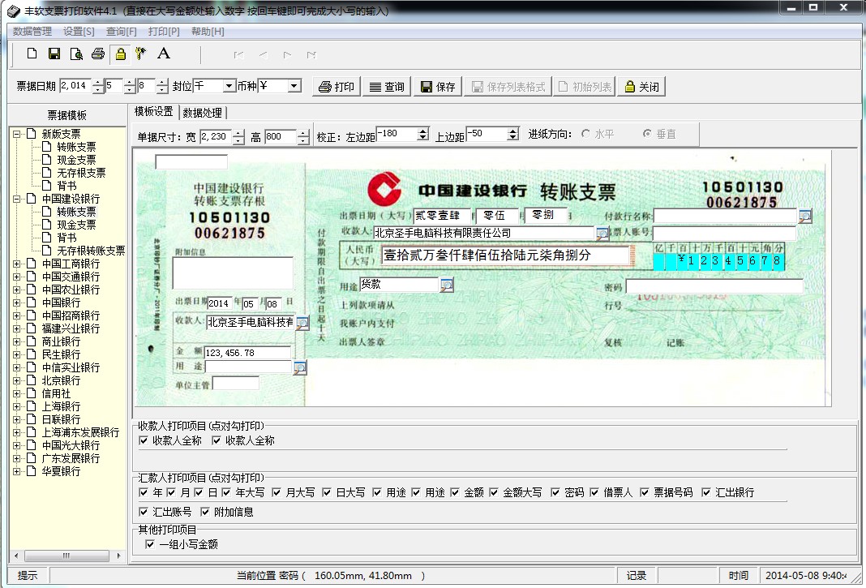Click lookup icon beside 付款行名称 field

point(805,216)
